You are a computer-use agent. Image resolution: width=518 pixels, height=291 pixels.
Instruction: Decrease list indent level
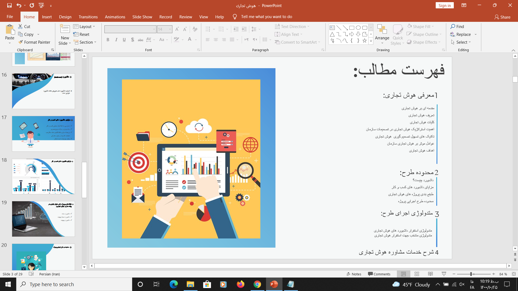click(x=236, y=29)
